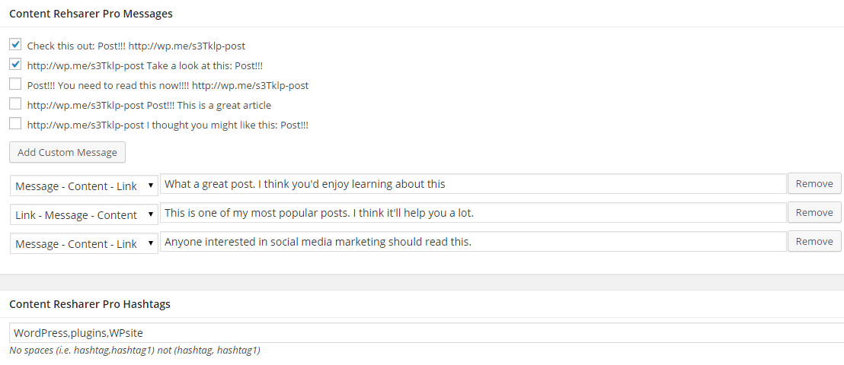Check 'I thought you might like this' option

click(15, 124)
